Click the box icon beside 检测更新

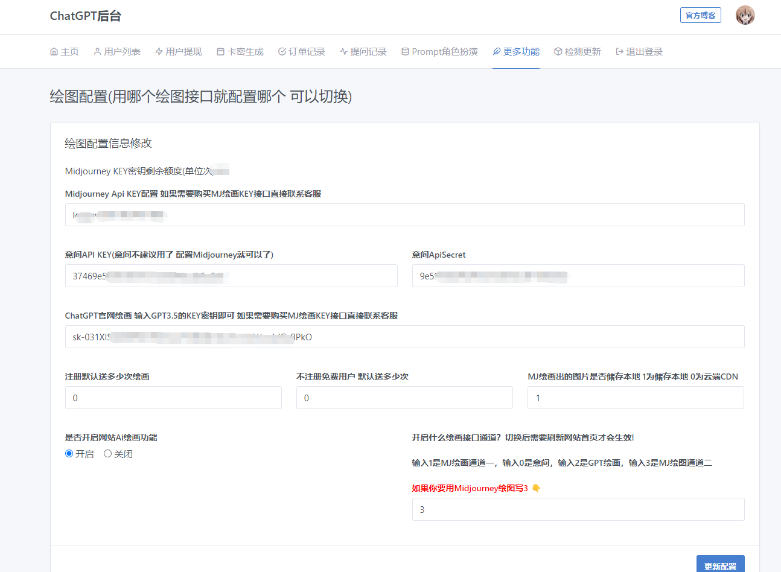pos(558,52)
